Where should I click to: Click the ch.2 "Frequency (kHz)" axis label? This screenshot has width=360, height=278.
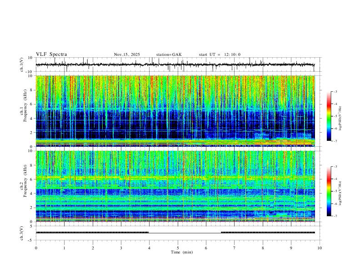(x=25, y=180)
